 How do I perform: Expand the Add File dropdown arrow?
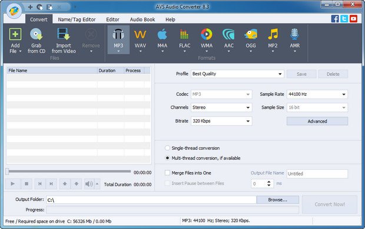[x=21, y=51]
